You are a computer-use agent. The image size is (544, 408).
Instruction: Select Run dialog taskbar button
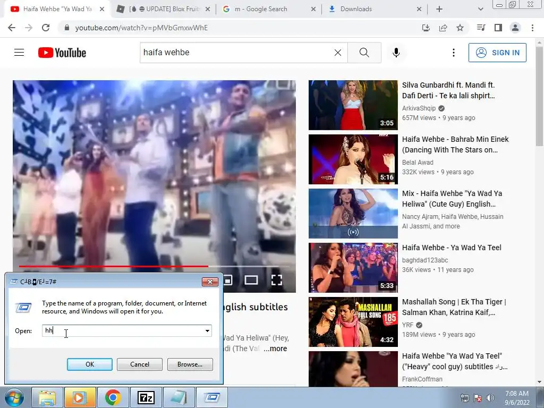pyautogui.click(x=212, y=397)
